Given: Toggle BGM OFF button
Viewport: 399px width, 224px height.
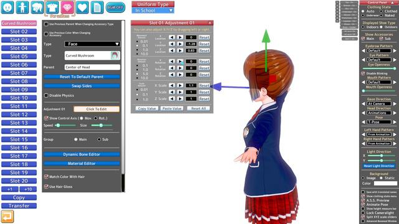Looking at the screenshot, I should [115, 7].
